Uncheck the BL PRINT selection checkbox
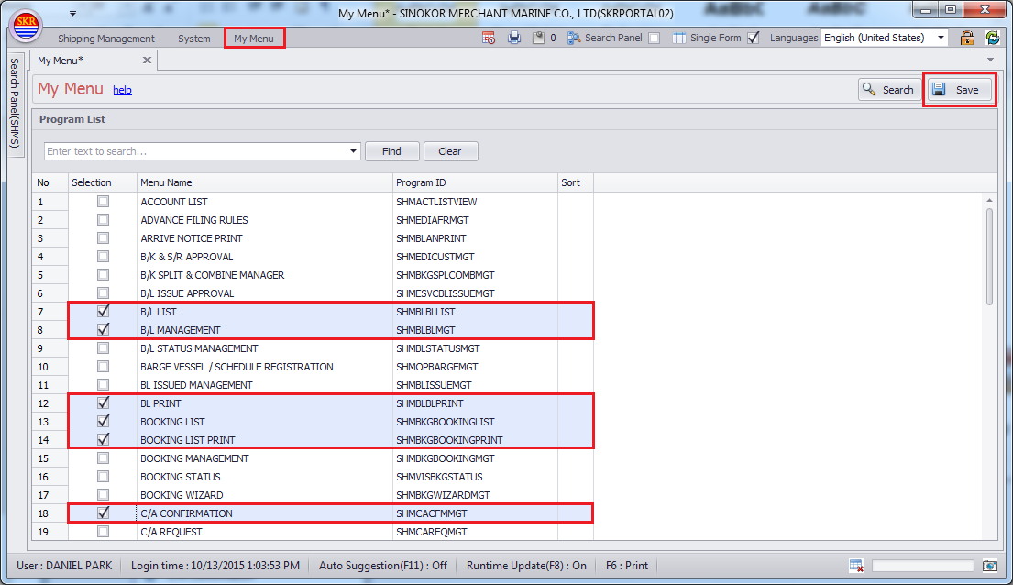 click(x=103, y=403)
